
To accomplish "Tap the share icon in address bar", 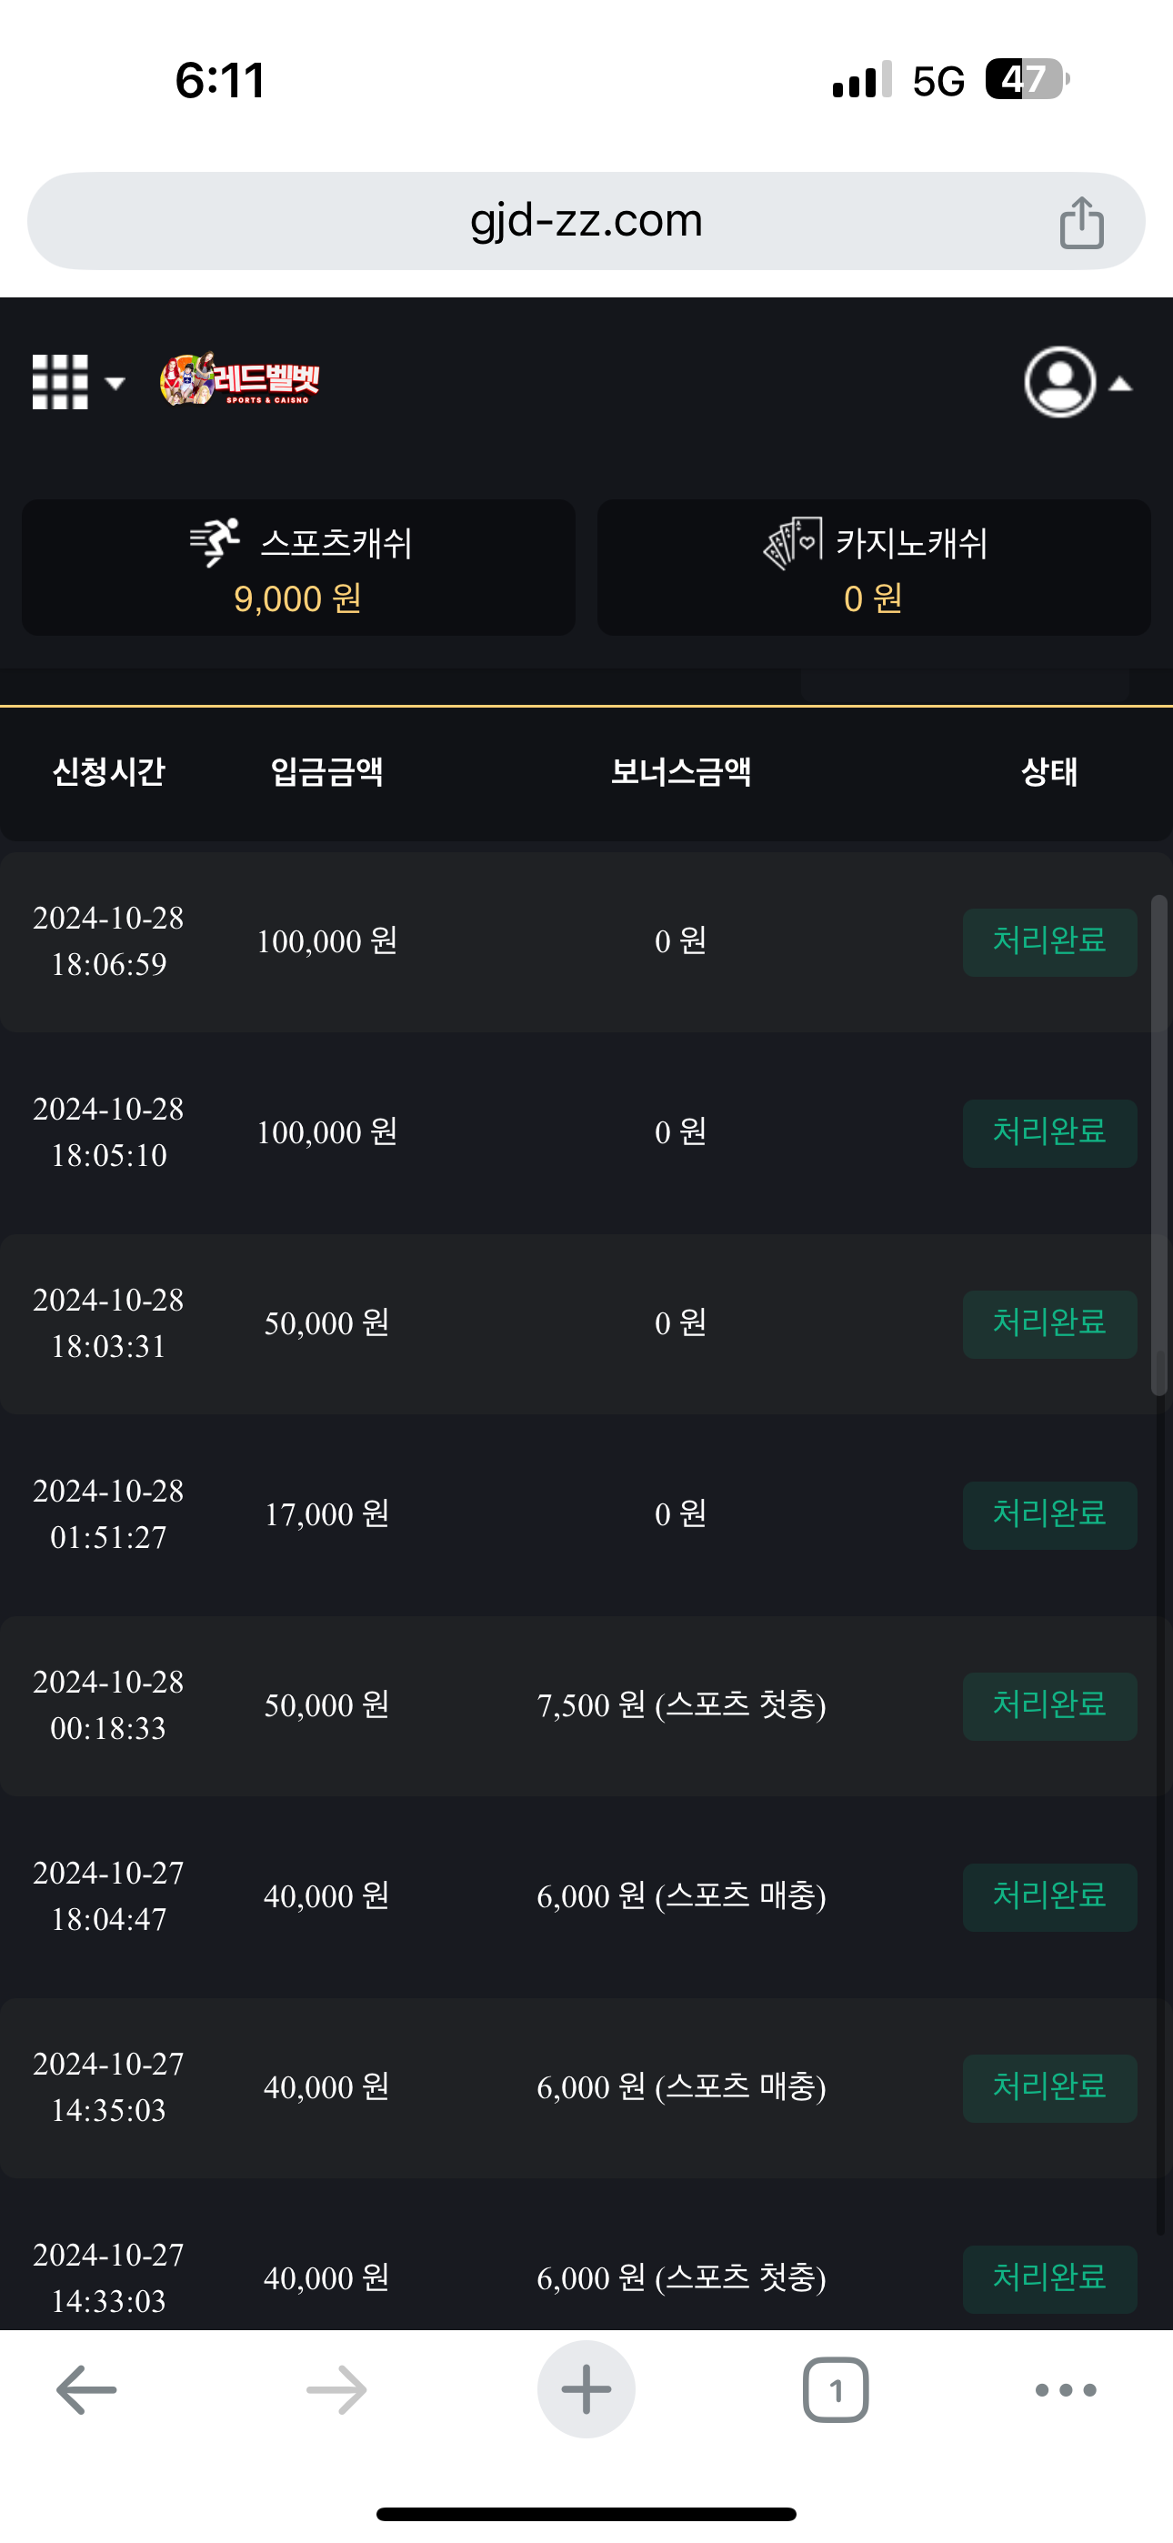I will tap(1081, 222).
